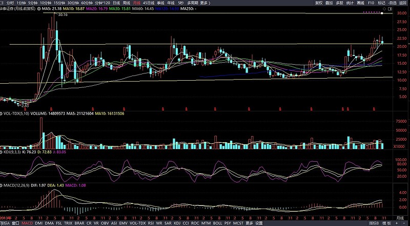
Task: Toggle 复权 price adjustment
Action: point(319,3)
